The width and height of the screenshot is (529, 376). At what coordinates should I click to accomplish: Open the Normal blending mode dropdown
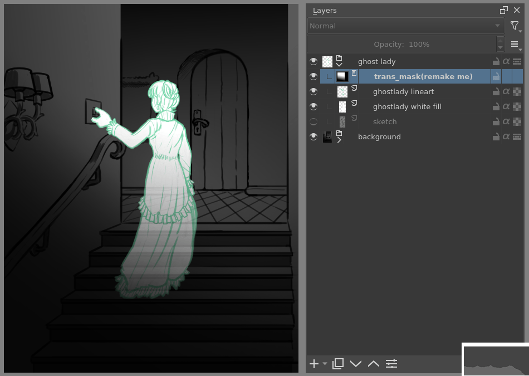point(405,26)
